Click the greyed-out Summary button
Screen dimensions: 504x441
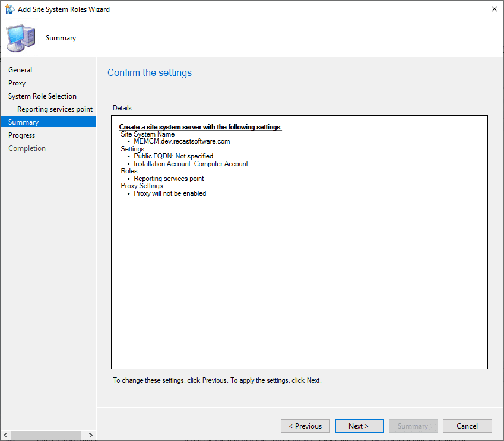coord(413,426)
